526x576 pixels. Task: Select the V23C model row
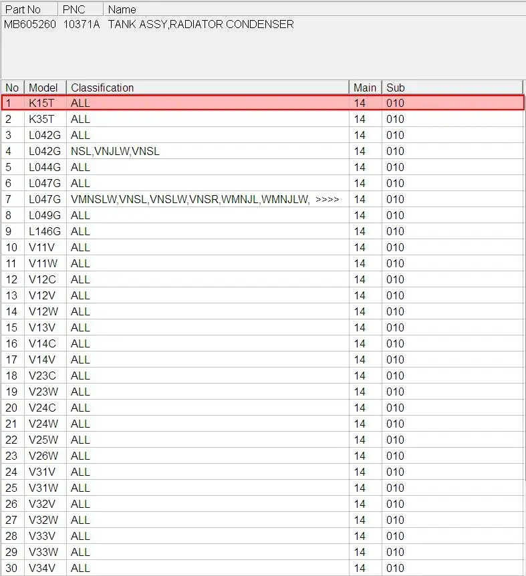pyautogui.click(x=263, y=376)
